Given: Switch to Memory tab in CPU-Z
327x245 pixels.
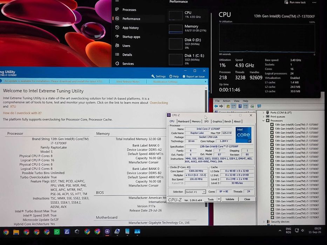Looking at the screenshot, I should point(196,121).
